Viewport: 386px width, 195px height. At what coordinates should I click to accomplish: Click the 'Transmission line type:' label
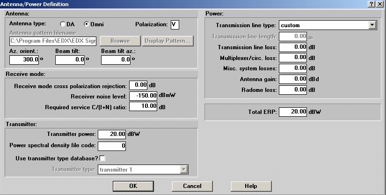[246, 25]
